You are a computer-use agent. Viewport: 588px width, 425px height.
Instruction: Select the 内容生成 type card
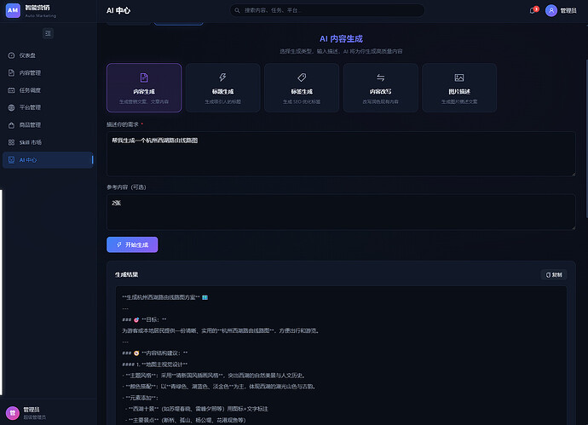coord(144,88)
